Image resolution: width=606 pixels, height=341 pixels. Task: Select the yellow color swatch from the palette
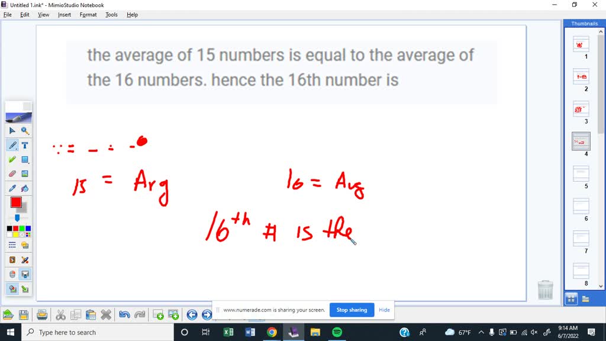[x=15, y=235]
